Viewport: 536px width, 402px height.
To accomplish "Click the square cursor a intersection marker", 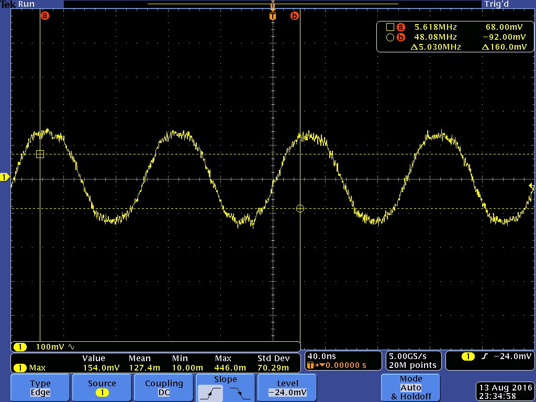I will click(x=40, y=154).
